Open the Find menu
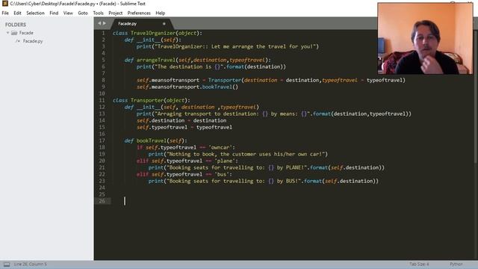The height and width of the screenshot is (269, 478). coord(54,13)
